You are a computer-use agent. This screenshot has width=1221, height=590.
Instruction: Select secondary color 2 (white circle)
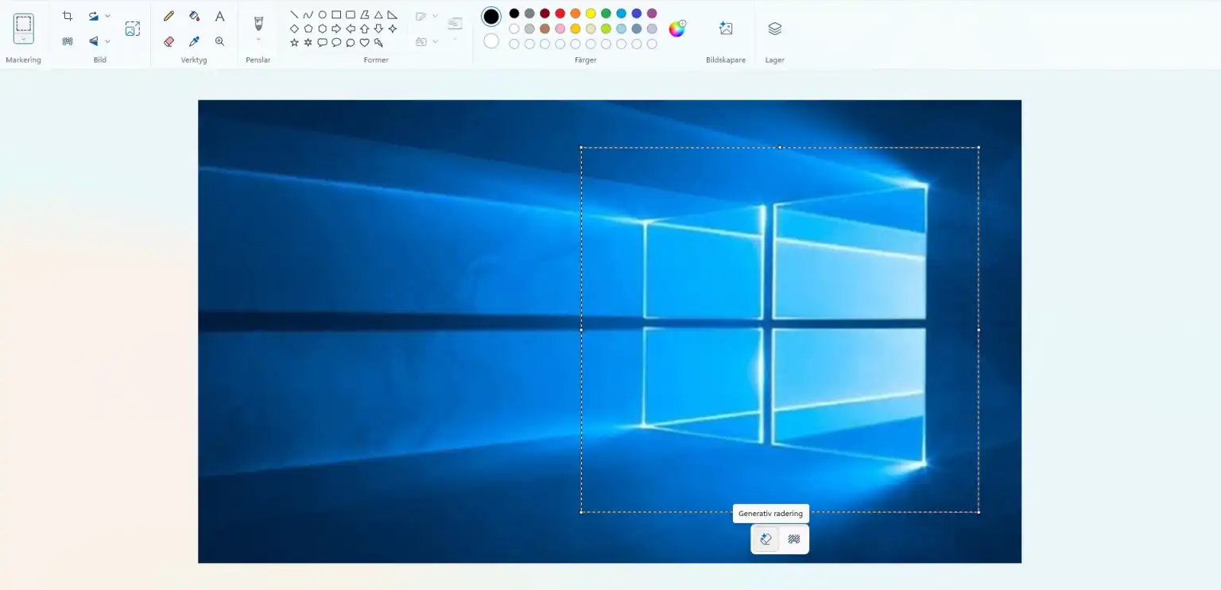coord(491,41)
